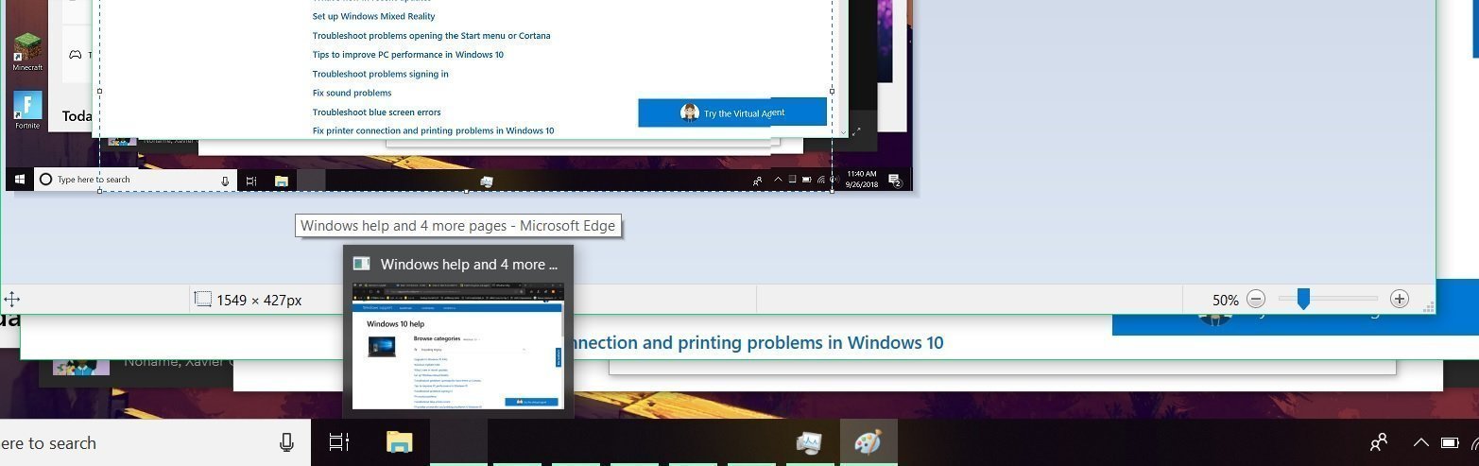Click the battery icon in system tray
Viewport: 1479px width, 466px height.
[x=1450, y=442]
